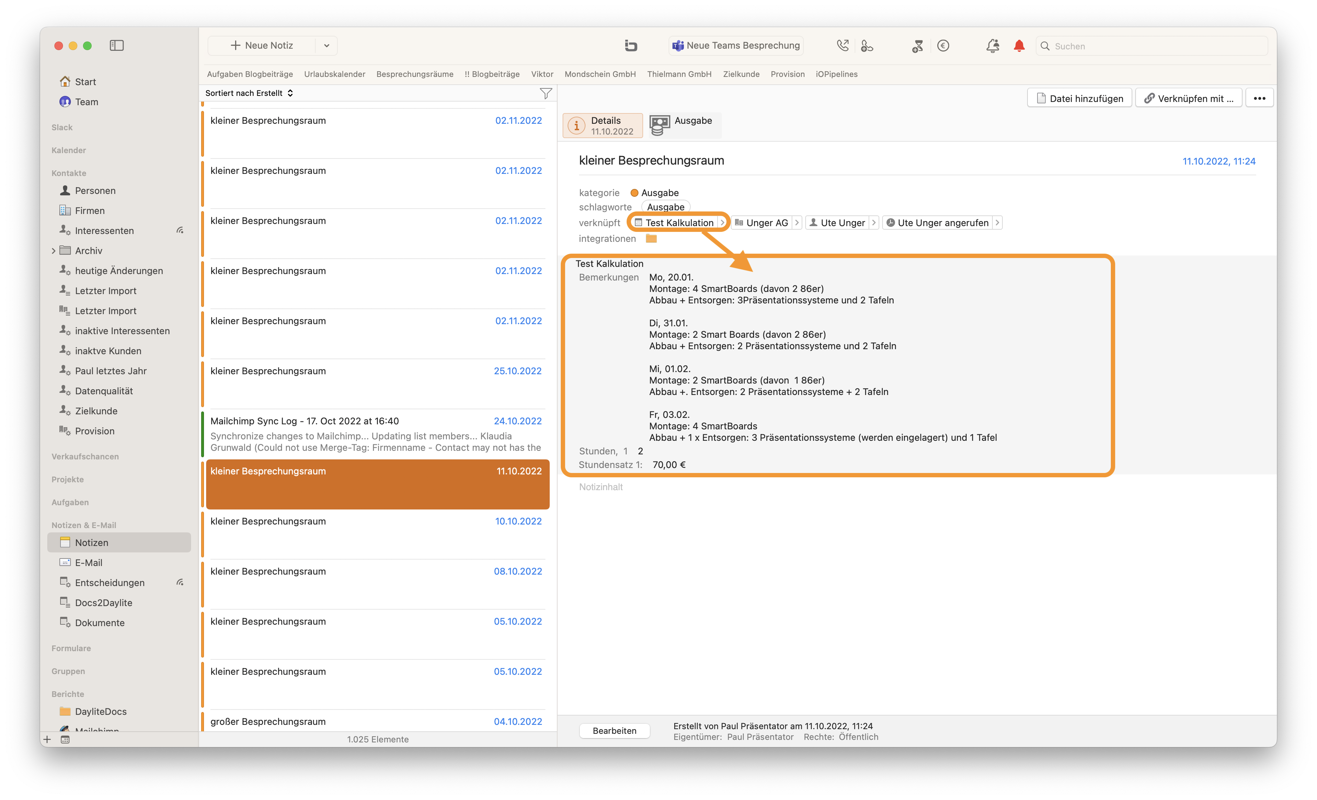Click the integrationen folder icon
The width and height of the screenshot is (1317, 800).
[x=651, y=238]
